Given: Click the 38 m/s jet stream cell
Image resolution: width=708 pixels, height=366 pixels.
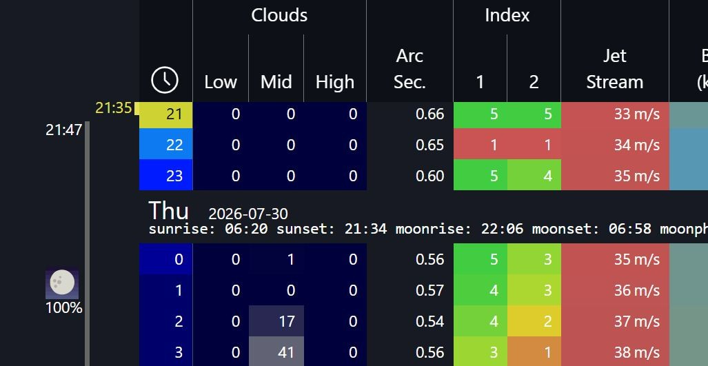Looking at the screenshot, I should (x=615, y=352).
